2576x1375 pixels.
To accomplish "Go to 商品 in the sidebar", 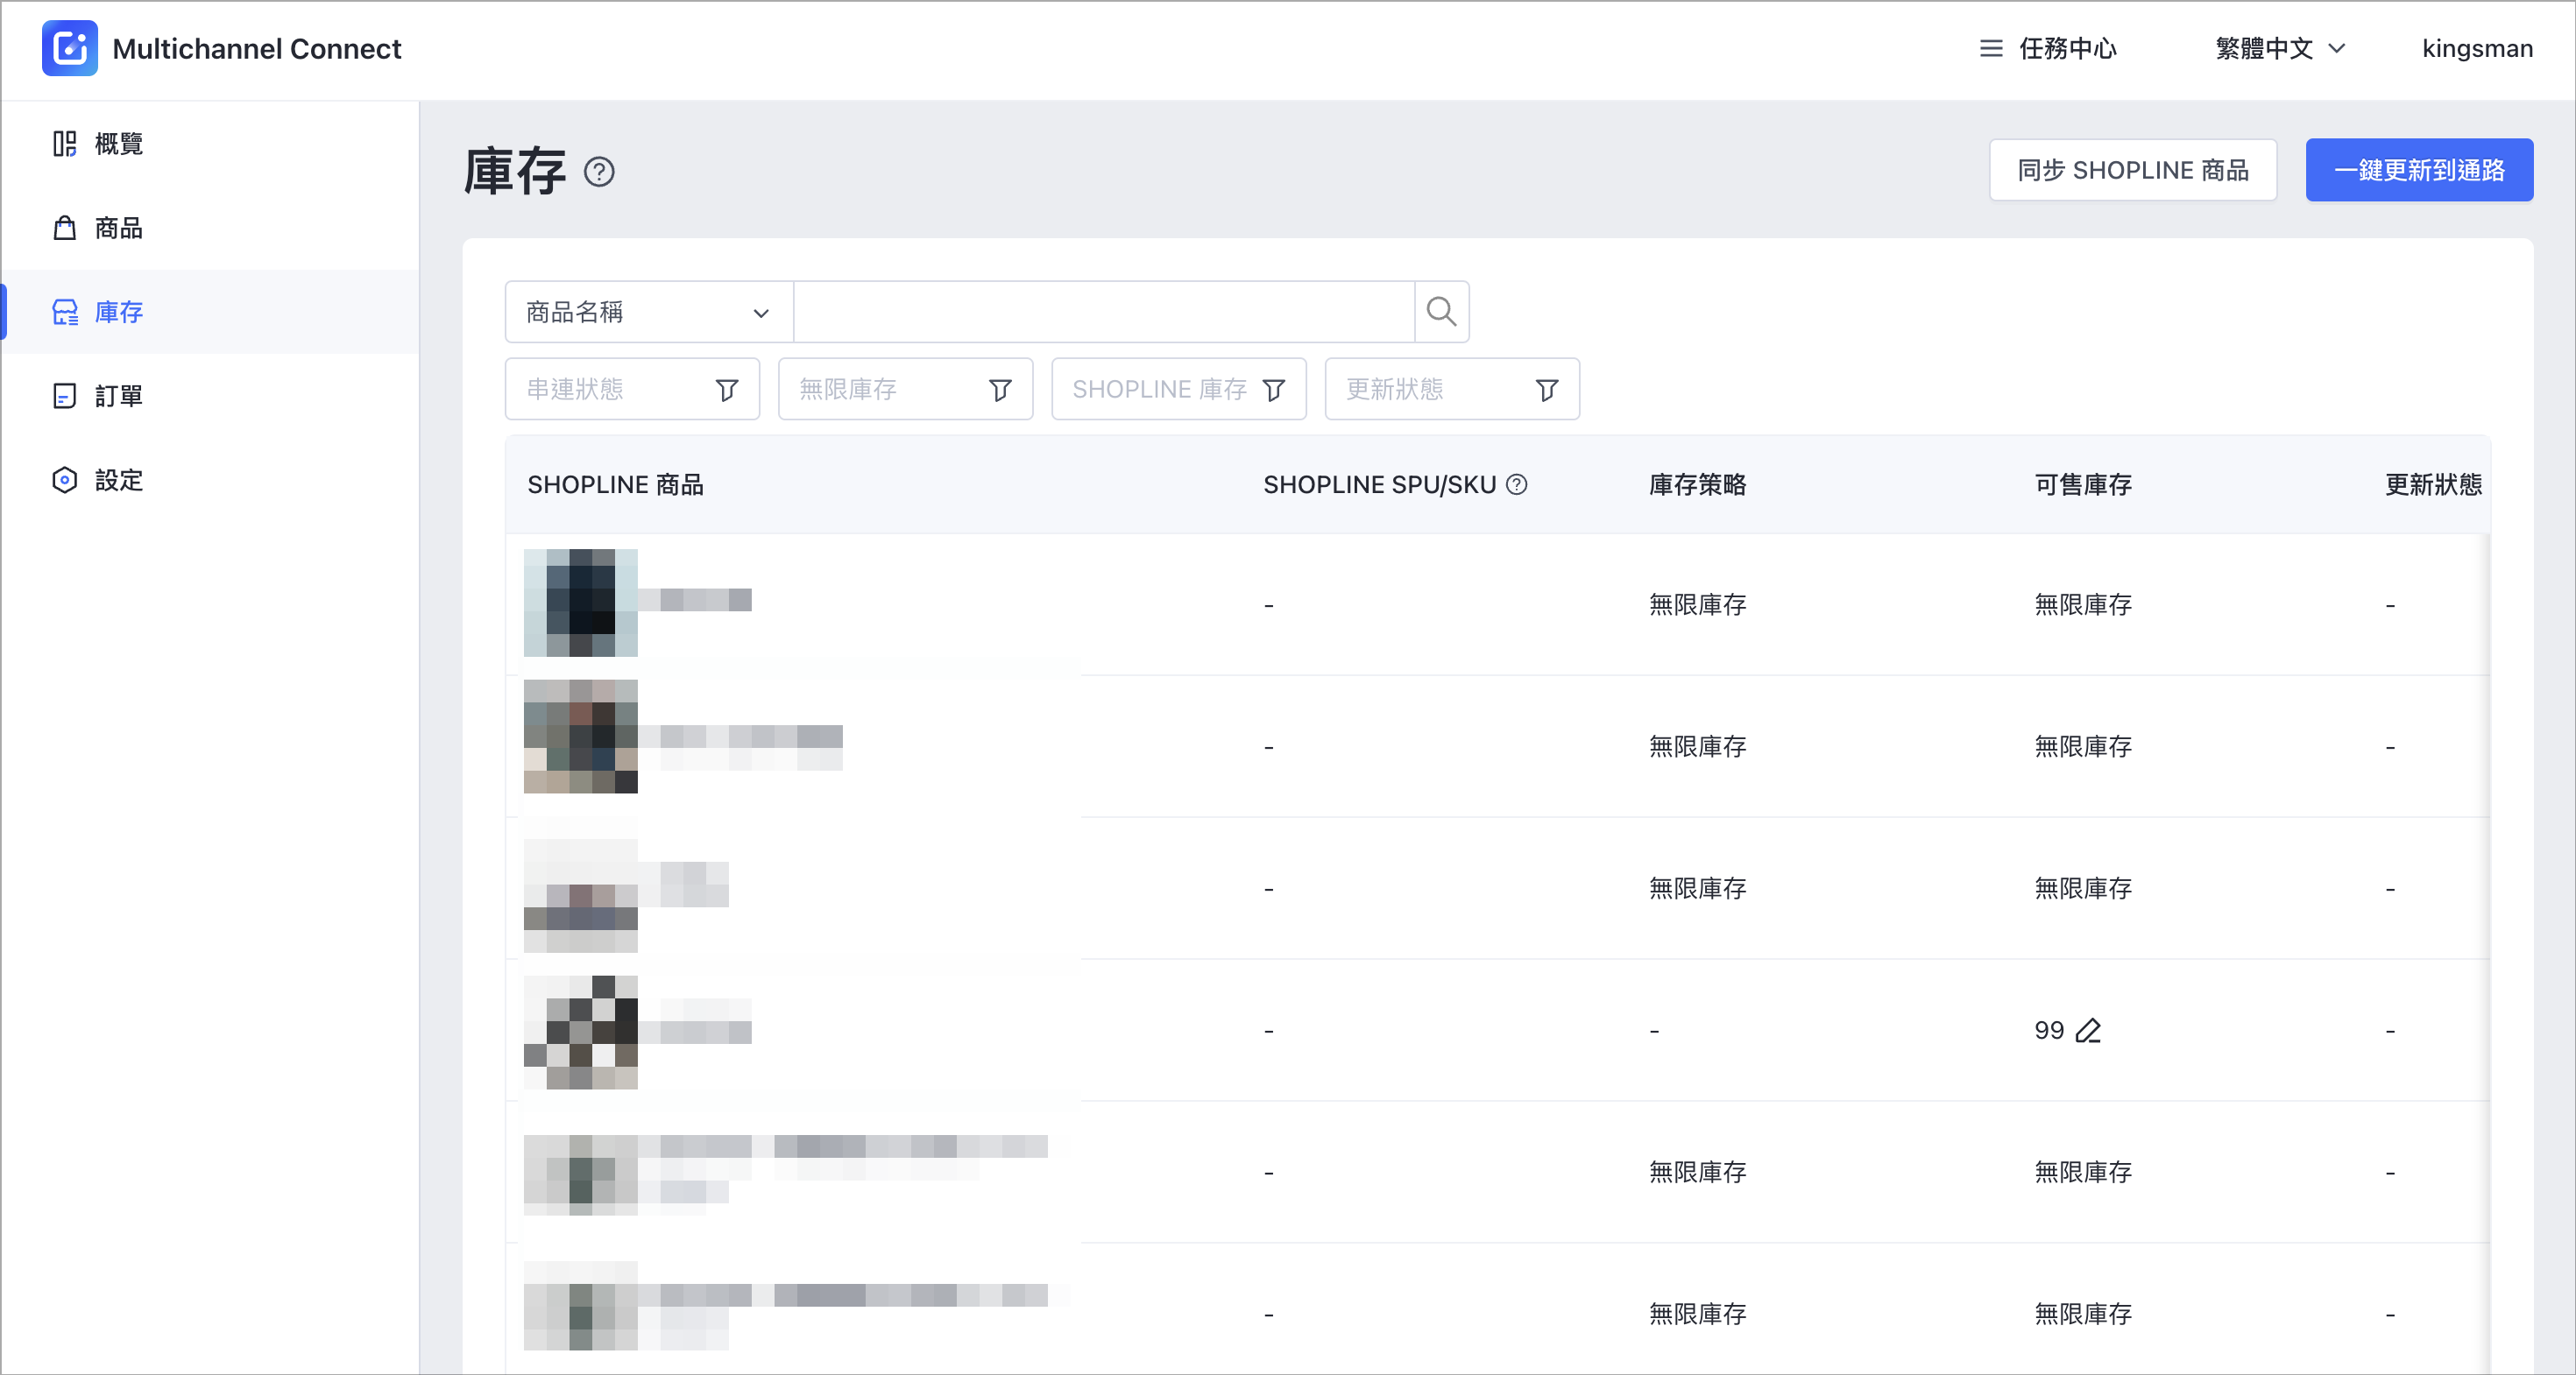I will click(210, 228).
